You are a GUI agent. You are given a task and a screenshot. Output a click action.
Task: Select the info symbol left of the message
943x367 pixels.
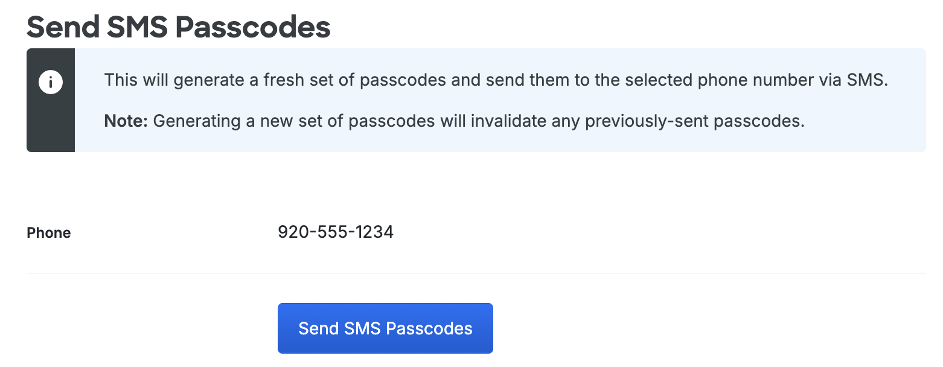tap(51, 81)
